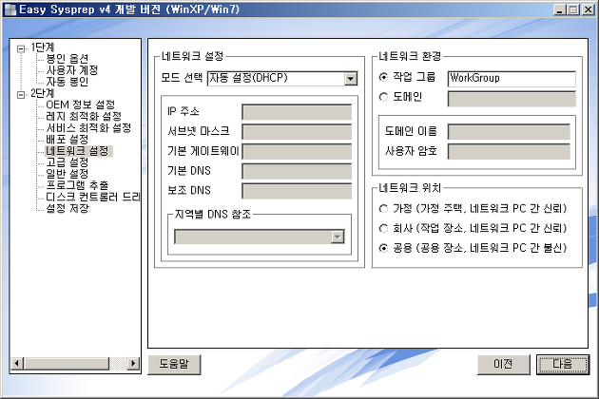
Task: Click the 서브넷 마스크 field
Action: 297,132
